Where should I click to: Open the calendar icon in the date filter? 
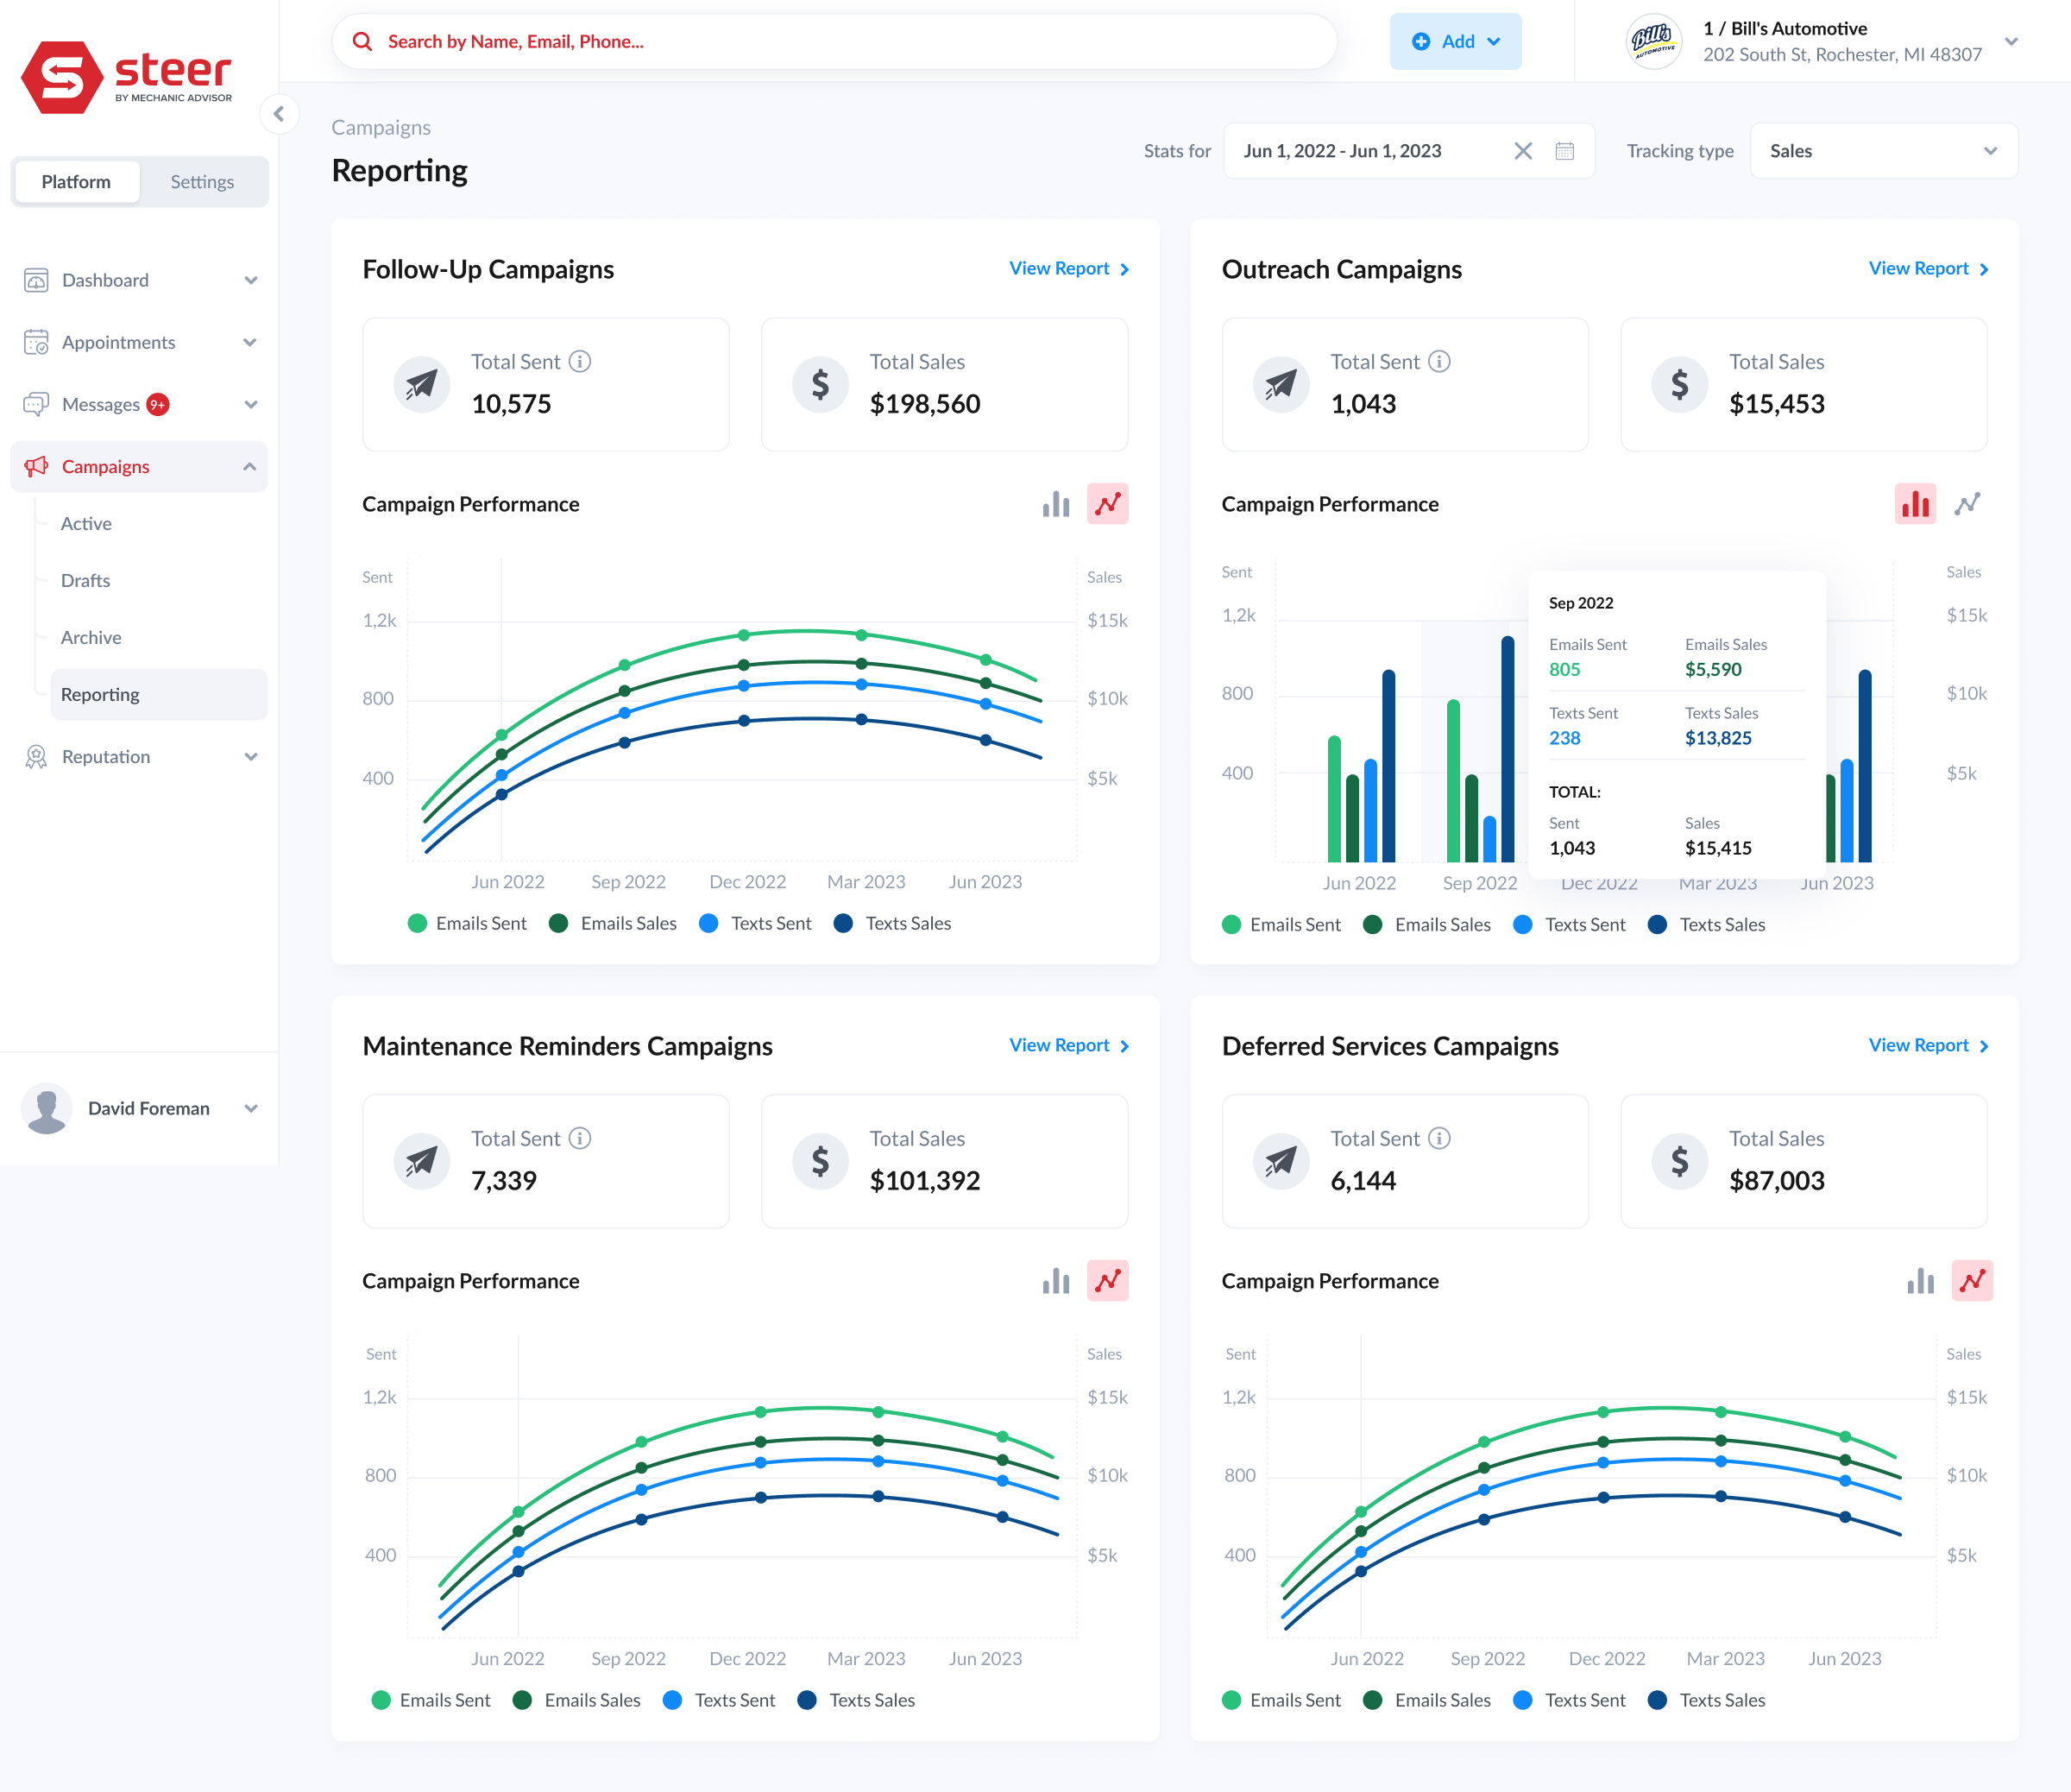pyautogui.click(x=1565, y=151)
